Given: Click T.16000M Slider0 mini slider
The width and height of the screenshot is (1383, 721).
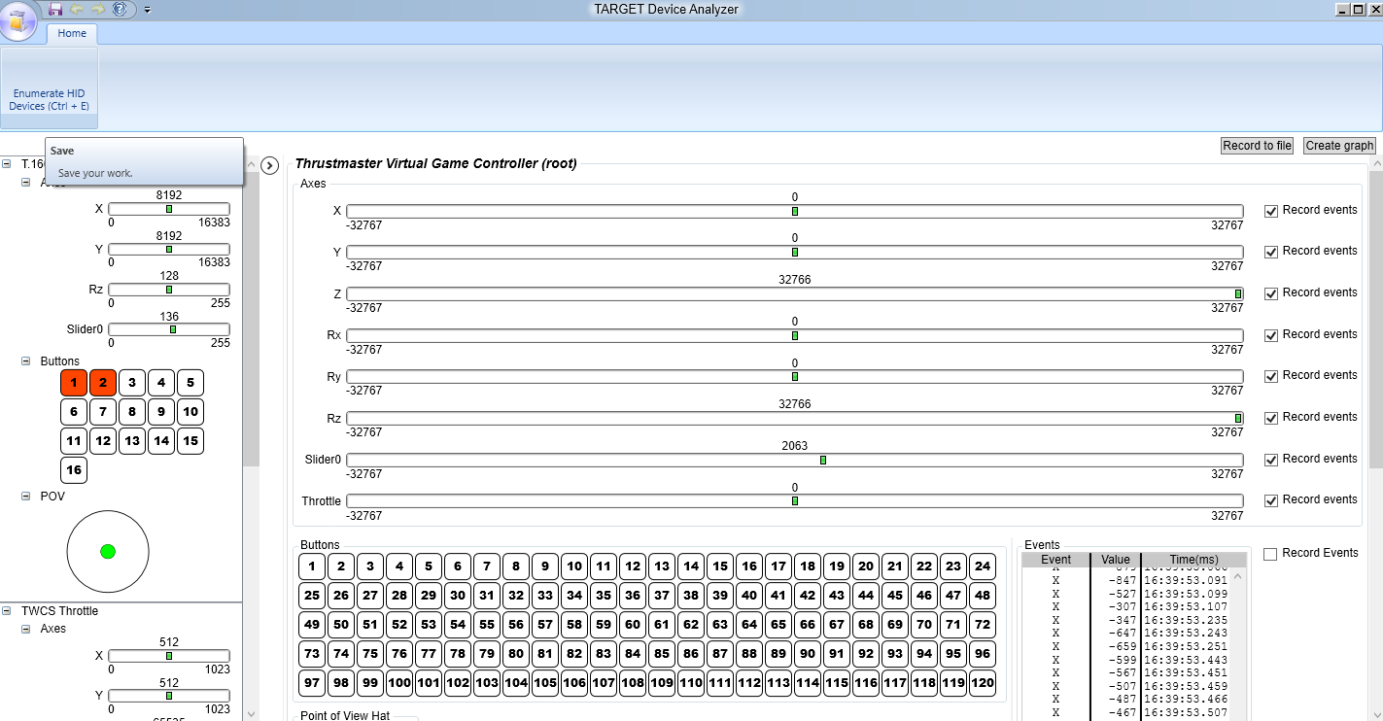Looking at the screenshot, I should pyautogui.click(x=169, y=329).
